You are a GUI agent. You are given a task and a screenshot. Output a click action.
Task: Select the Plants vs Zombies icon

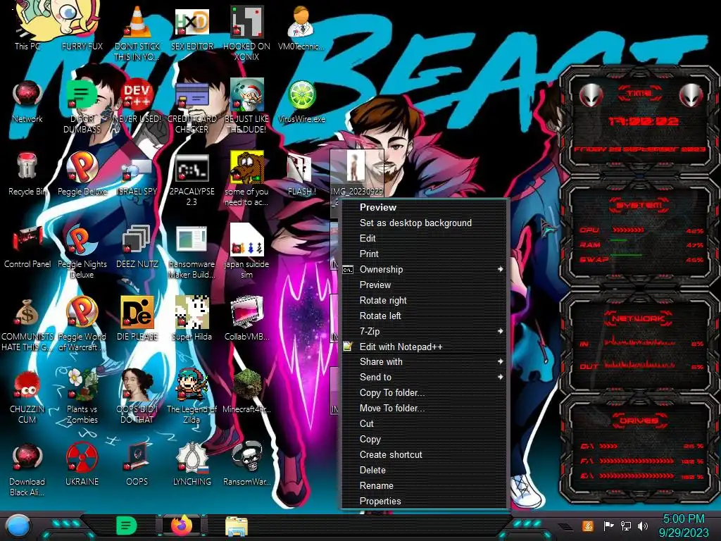click(x=82, y=396)
